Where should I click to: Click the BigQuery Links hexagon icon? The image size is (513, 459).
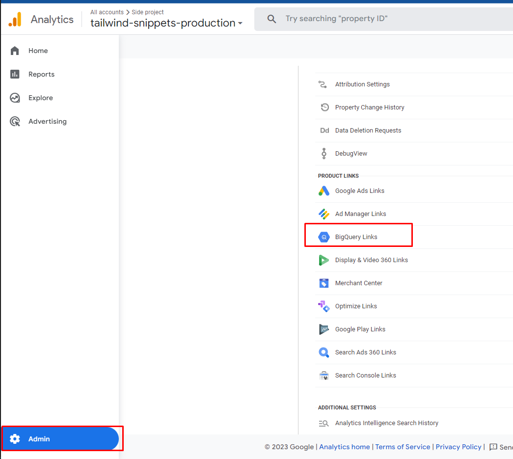(324, 237)
